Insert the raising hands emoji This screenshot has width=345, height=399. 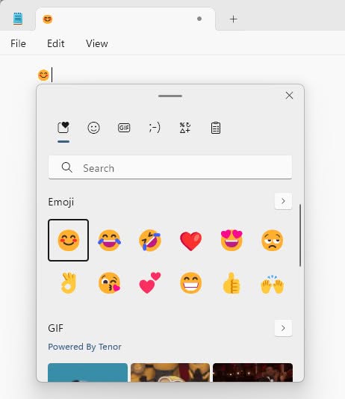click(x=273, y=284)
